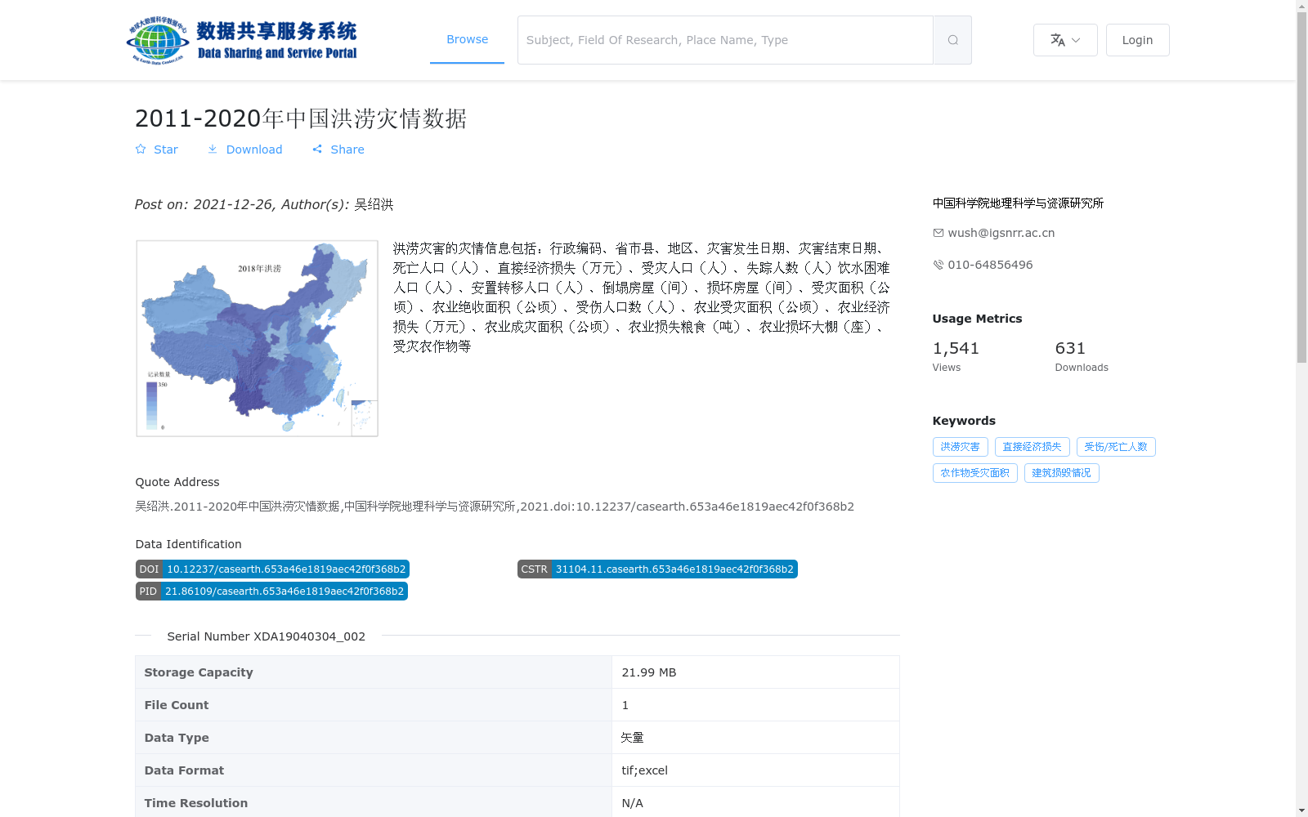Click the phone icon next to 010-64856496
The image size is (1308, 817).
point(938,264)
